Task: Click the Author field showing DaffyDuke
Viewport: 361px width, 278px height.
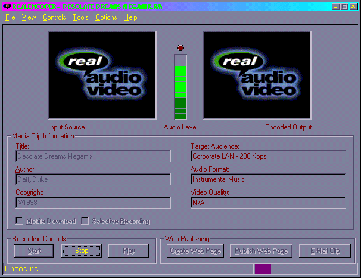Action: (x=94, y=179)
